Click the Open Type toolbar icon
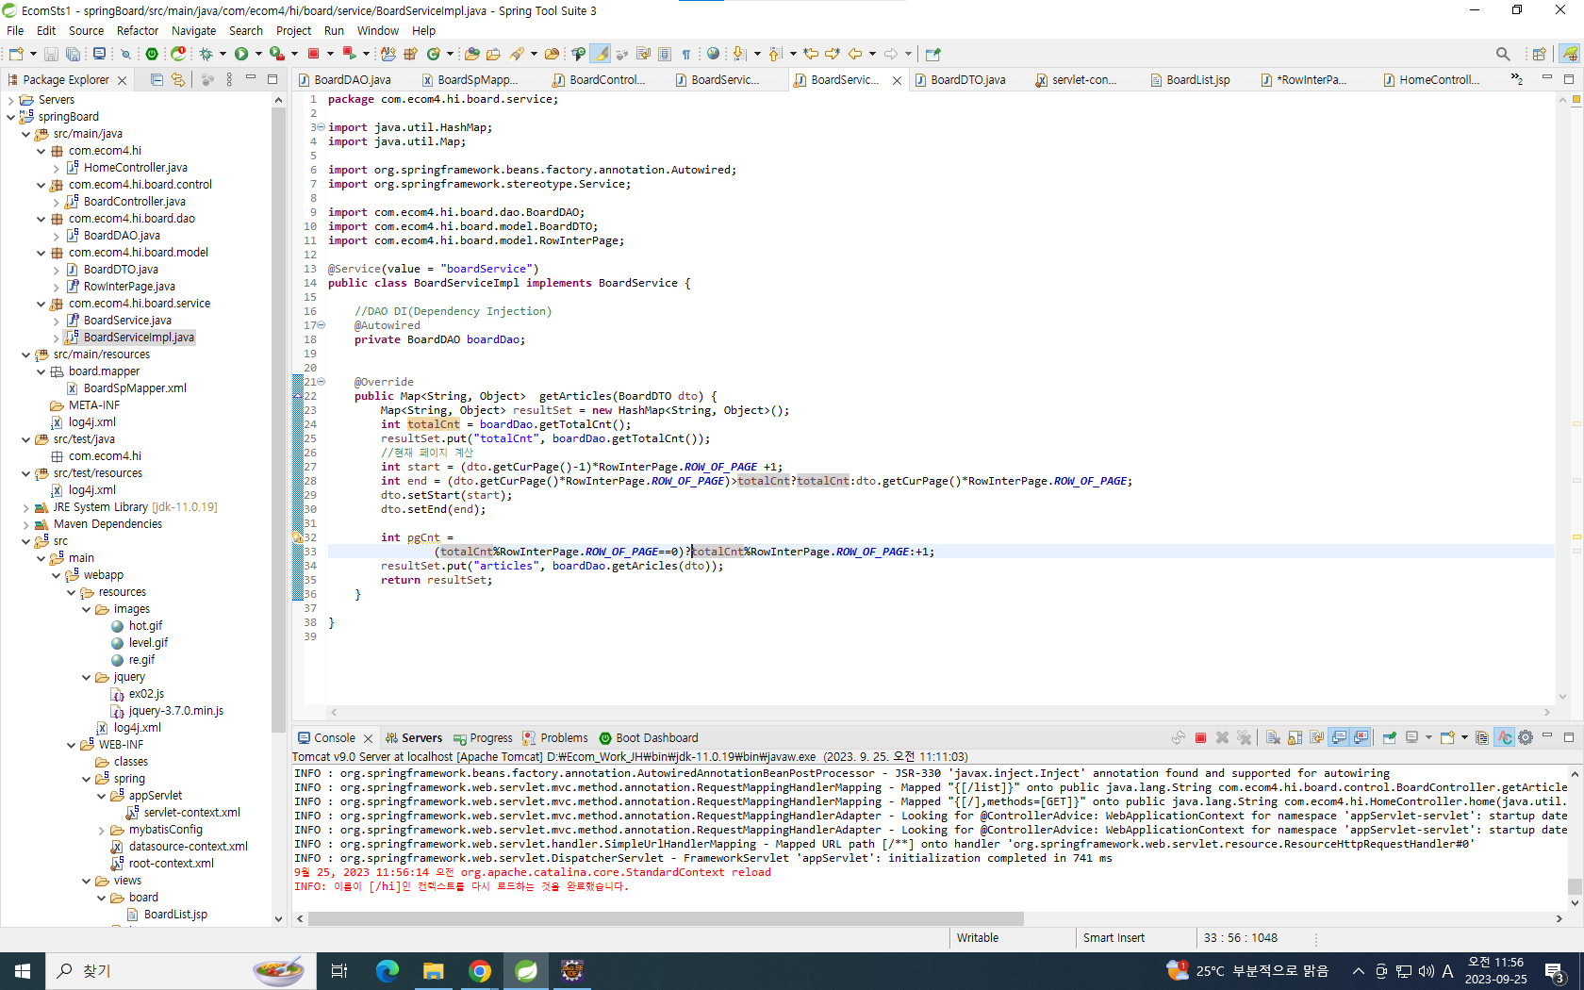The height and width of the screenshot is (990, 1584). coord(472,54)
